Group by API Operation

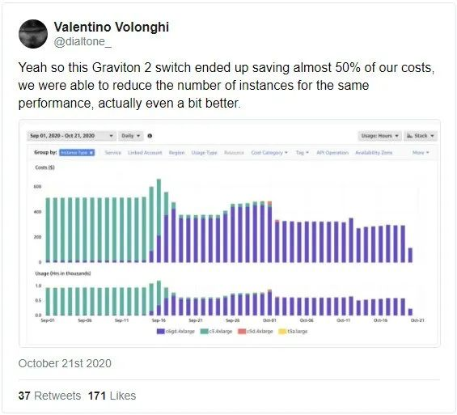click(x=332, y=152)
